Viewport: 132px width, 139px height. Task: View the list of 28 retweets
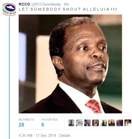point(21,125)
